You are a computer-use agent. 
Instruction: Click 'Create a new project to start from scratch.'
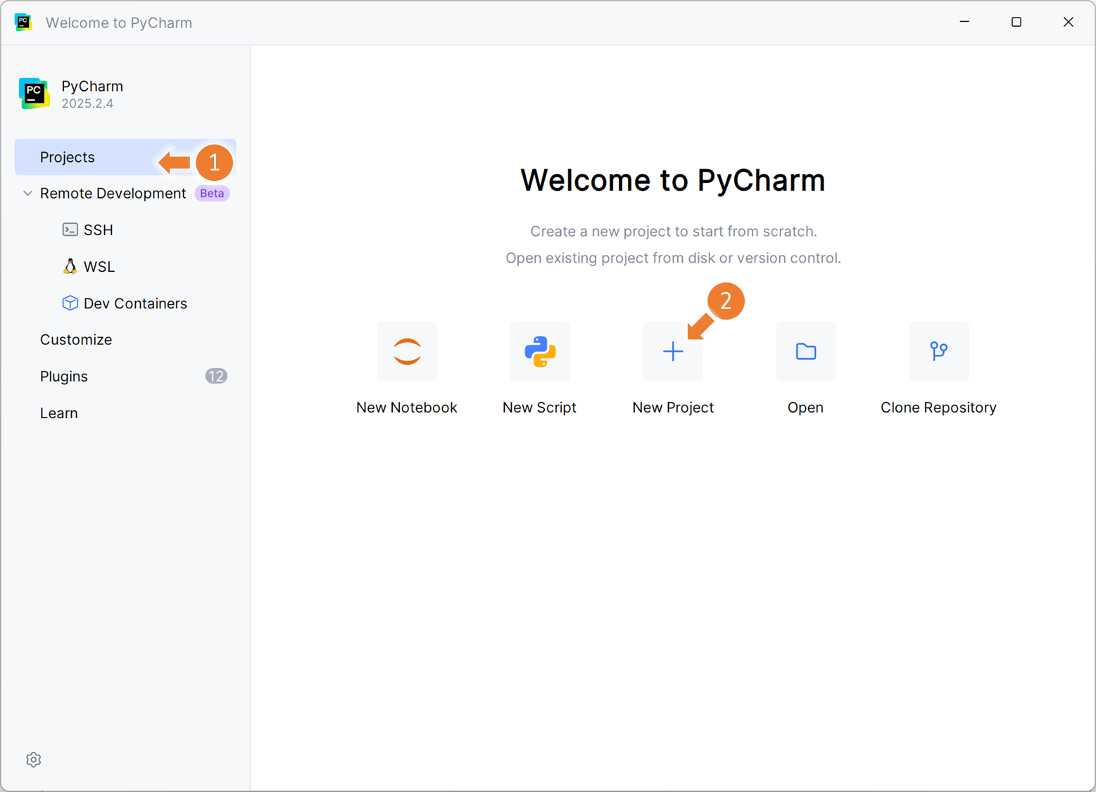(674, 231)
